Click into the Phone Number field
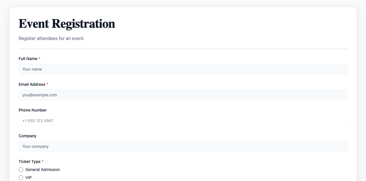The height and width of the screenshot is (181, 366). (x=183, y=121)
